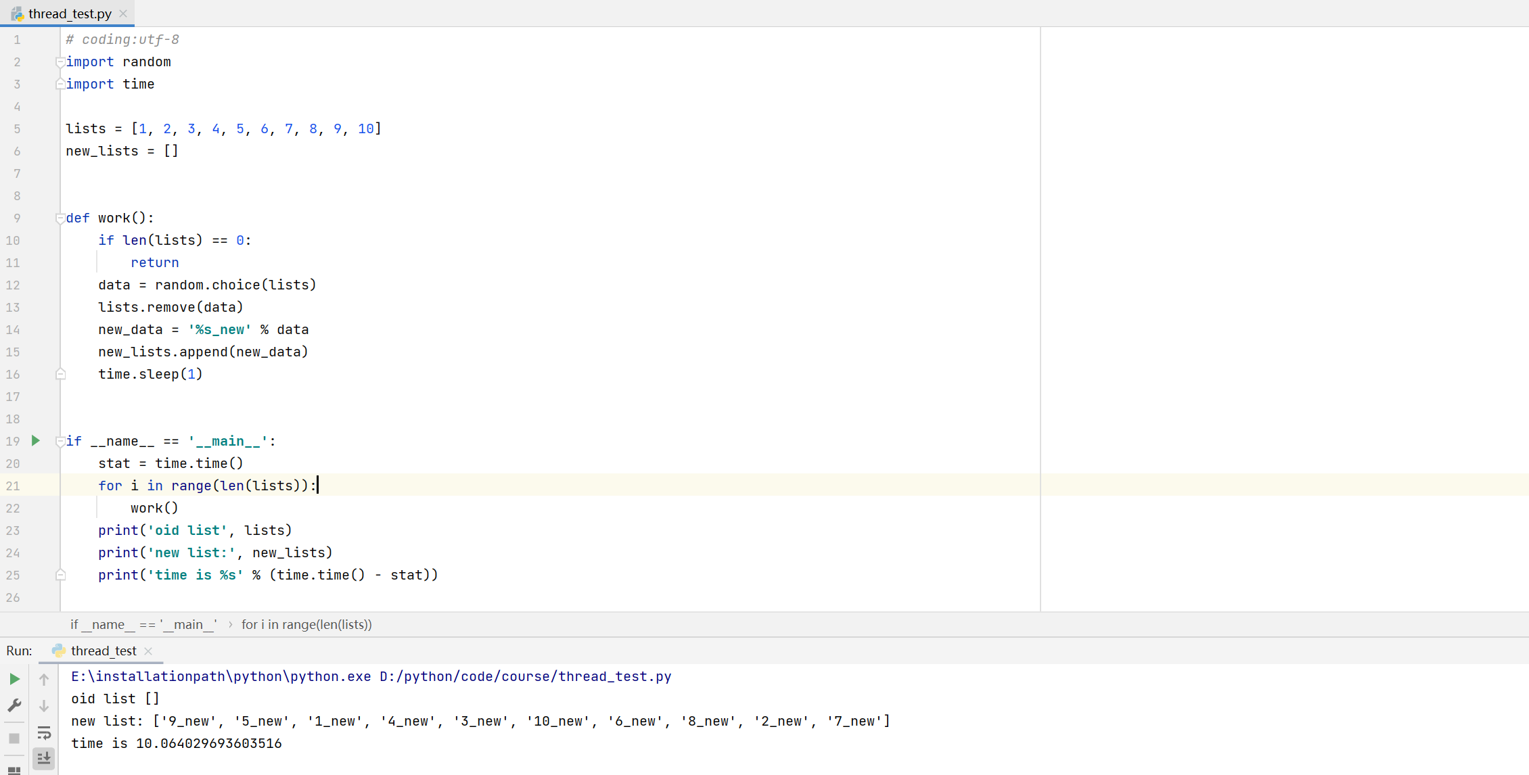Click console 'new list:' output line
Screen dimensions: 1529x775
click(x=481, y=721)
